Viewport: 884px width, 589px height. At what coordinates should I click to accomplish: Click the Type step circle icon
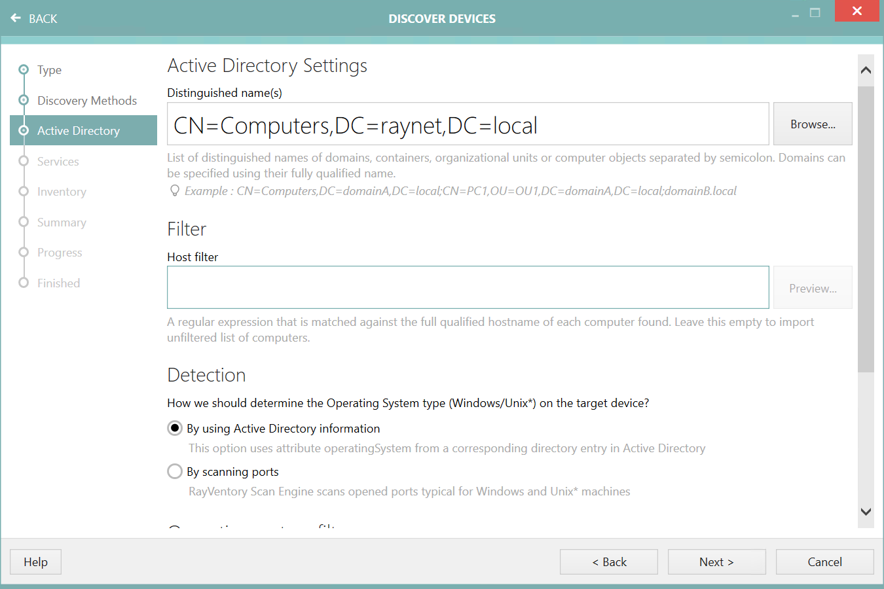(x=23, y=69)
